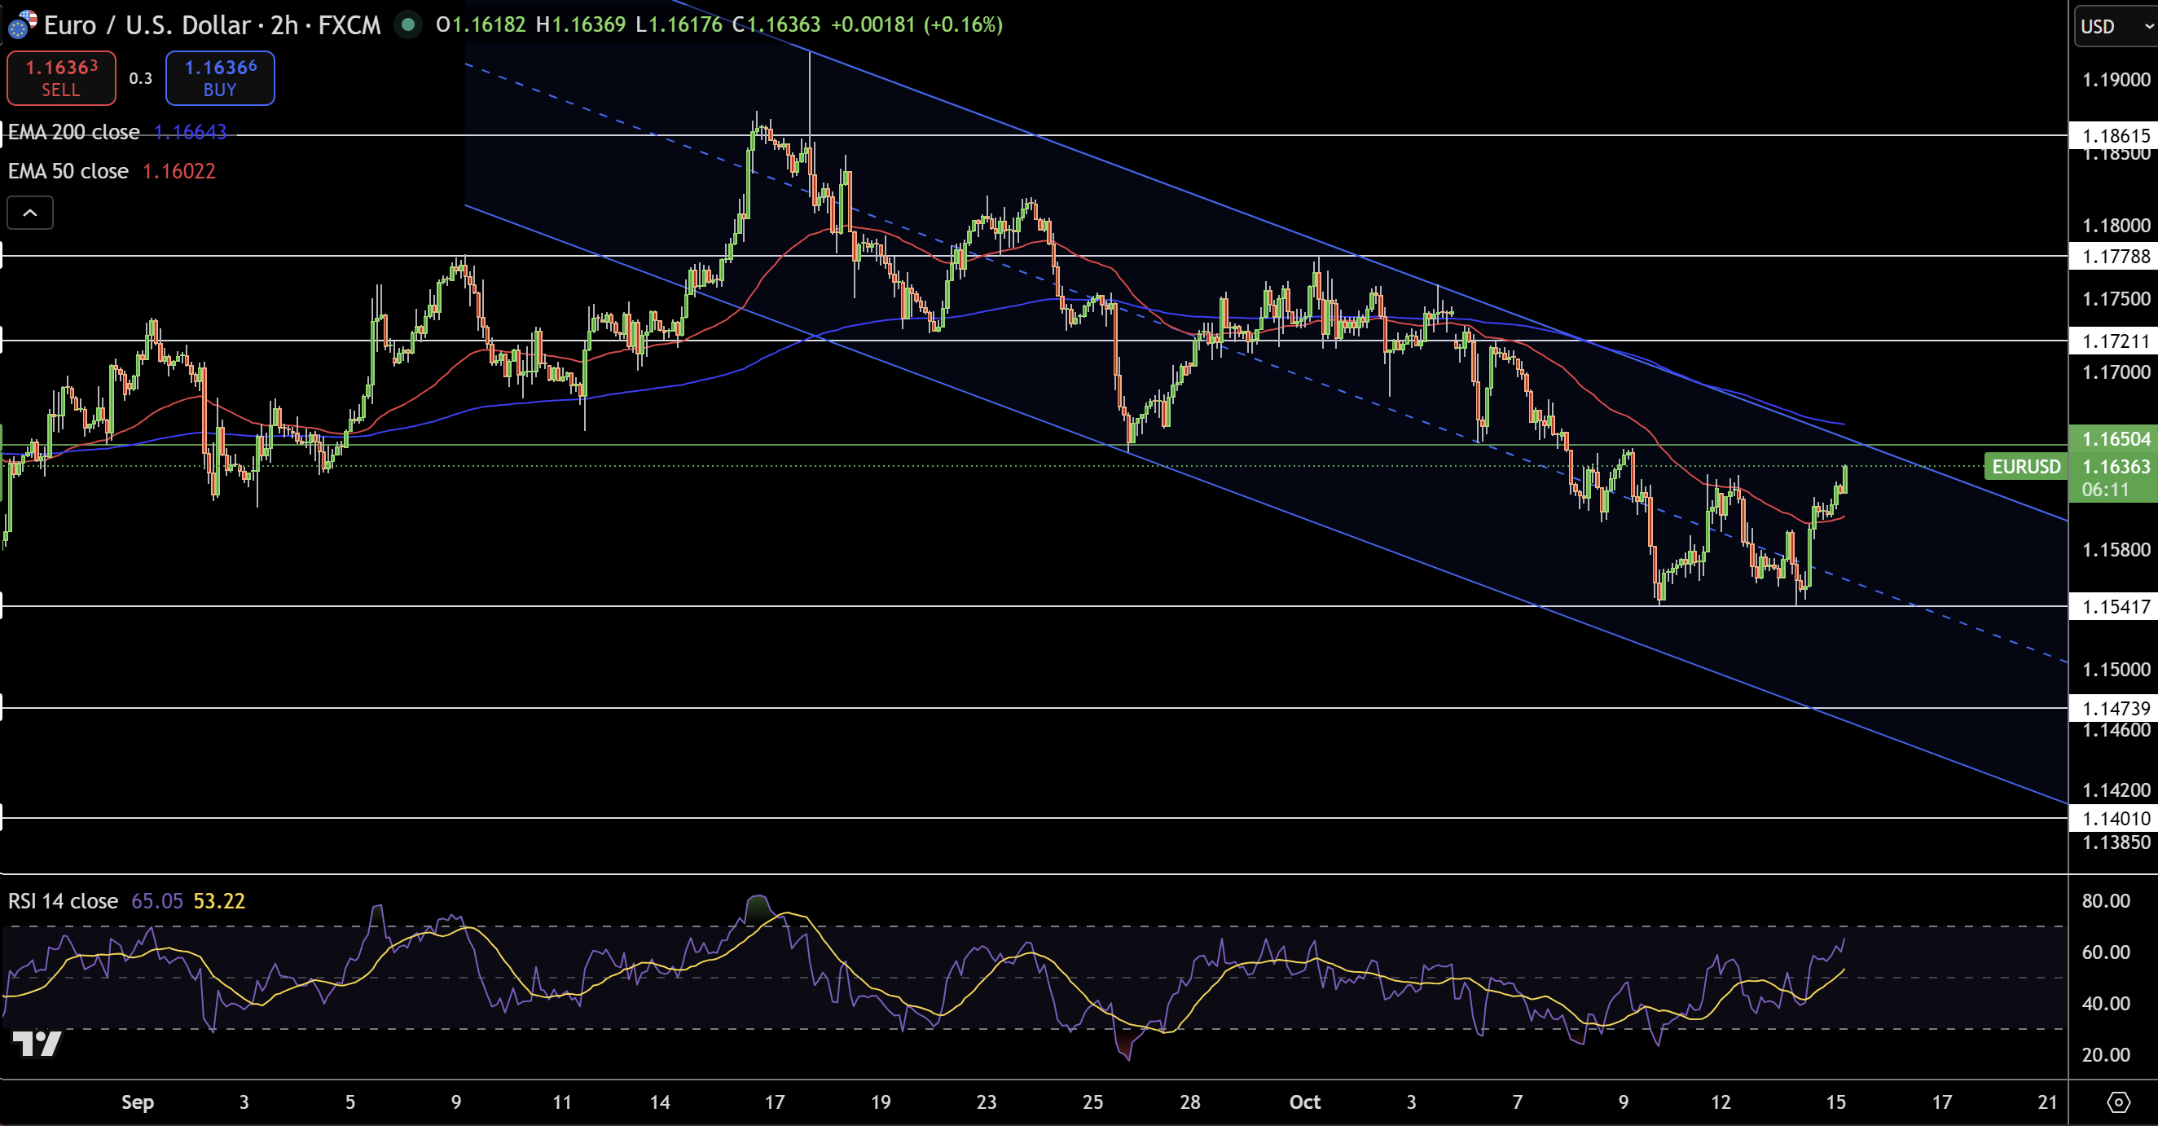Click the SELL button showing 1.16363

pos(60,77)
